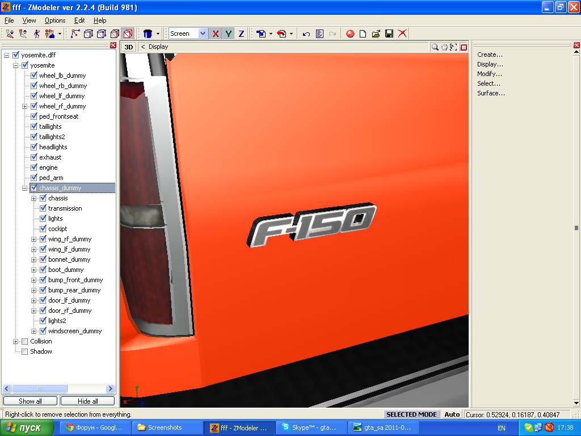Viewport: 581px width, 436px height.
Task: Uncheck the taillights visibility checkbox
Action: click(33, 127)
